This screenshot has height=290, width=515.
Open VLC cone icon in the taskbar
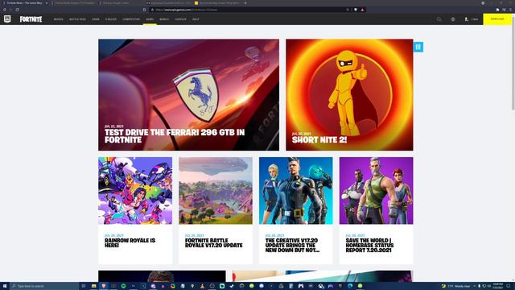point(202,286)
